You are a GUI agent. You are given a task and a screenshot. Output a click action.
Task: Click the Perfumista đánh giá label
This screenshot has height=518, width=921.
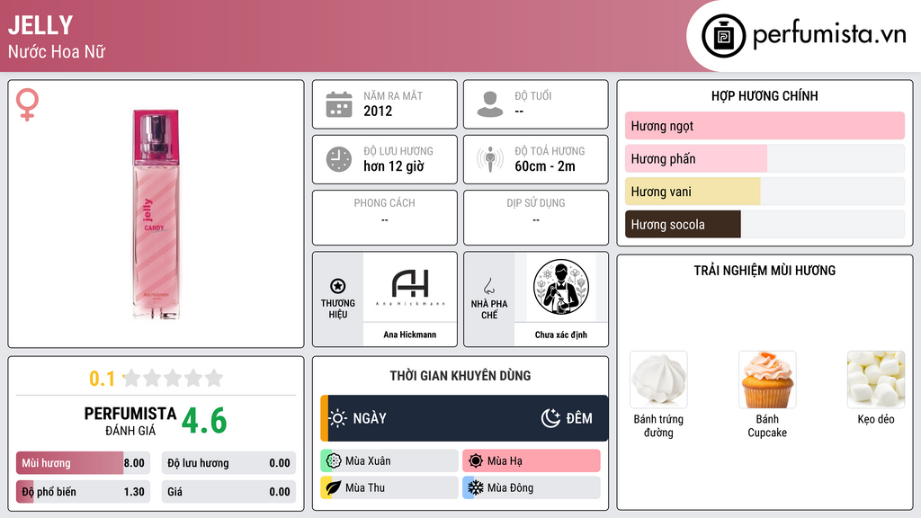click(130, 421)
